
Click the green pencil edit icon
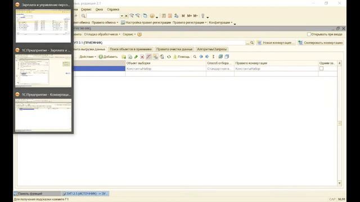pos(136,57)
